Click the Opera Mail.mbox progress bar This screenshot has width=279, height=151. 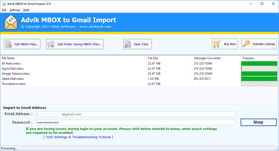[x=259, y=79]
